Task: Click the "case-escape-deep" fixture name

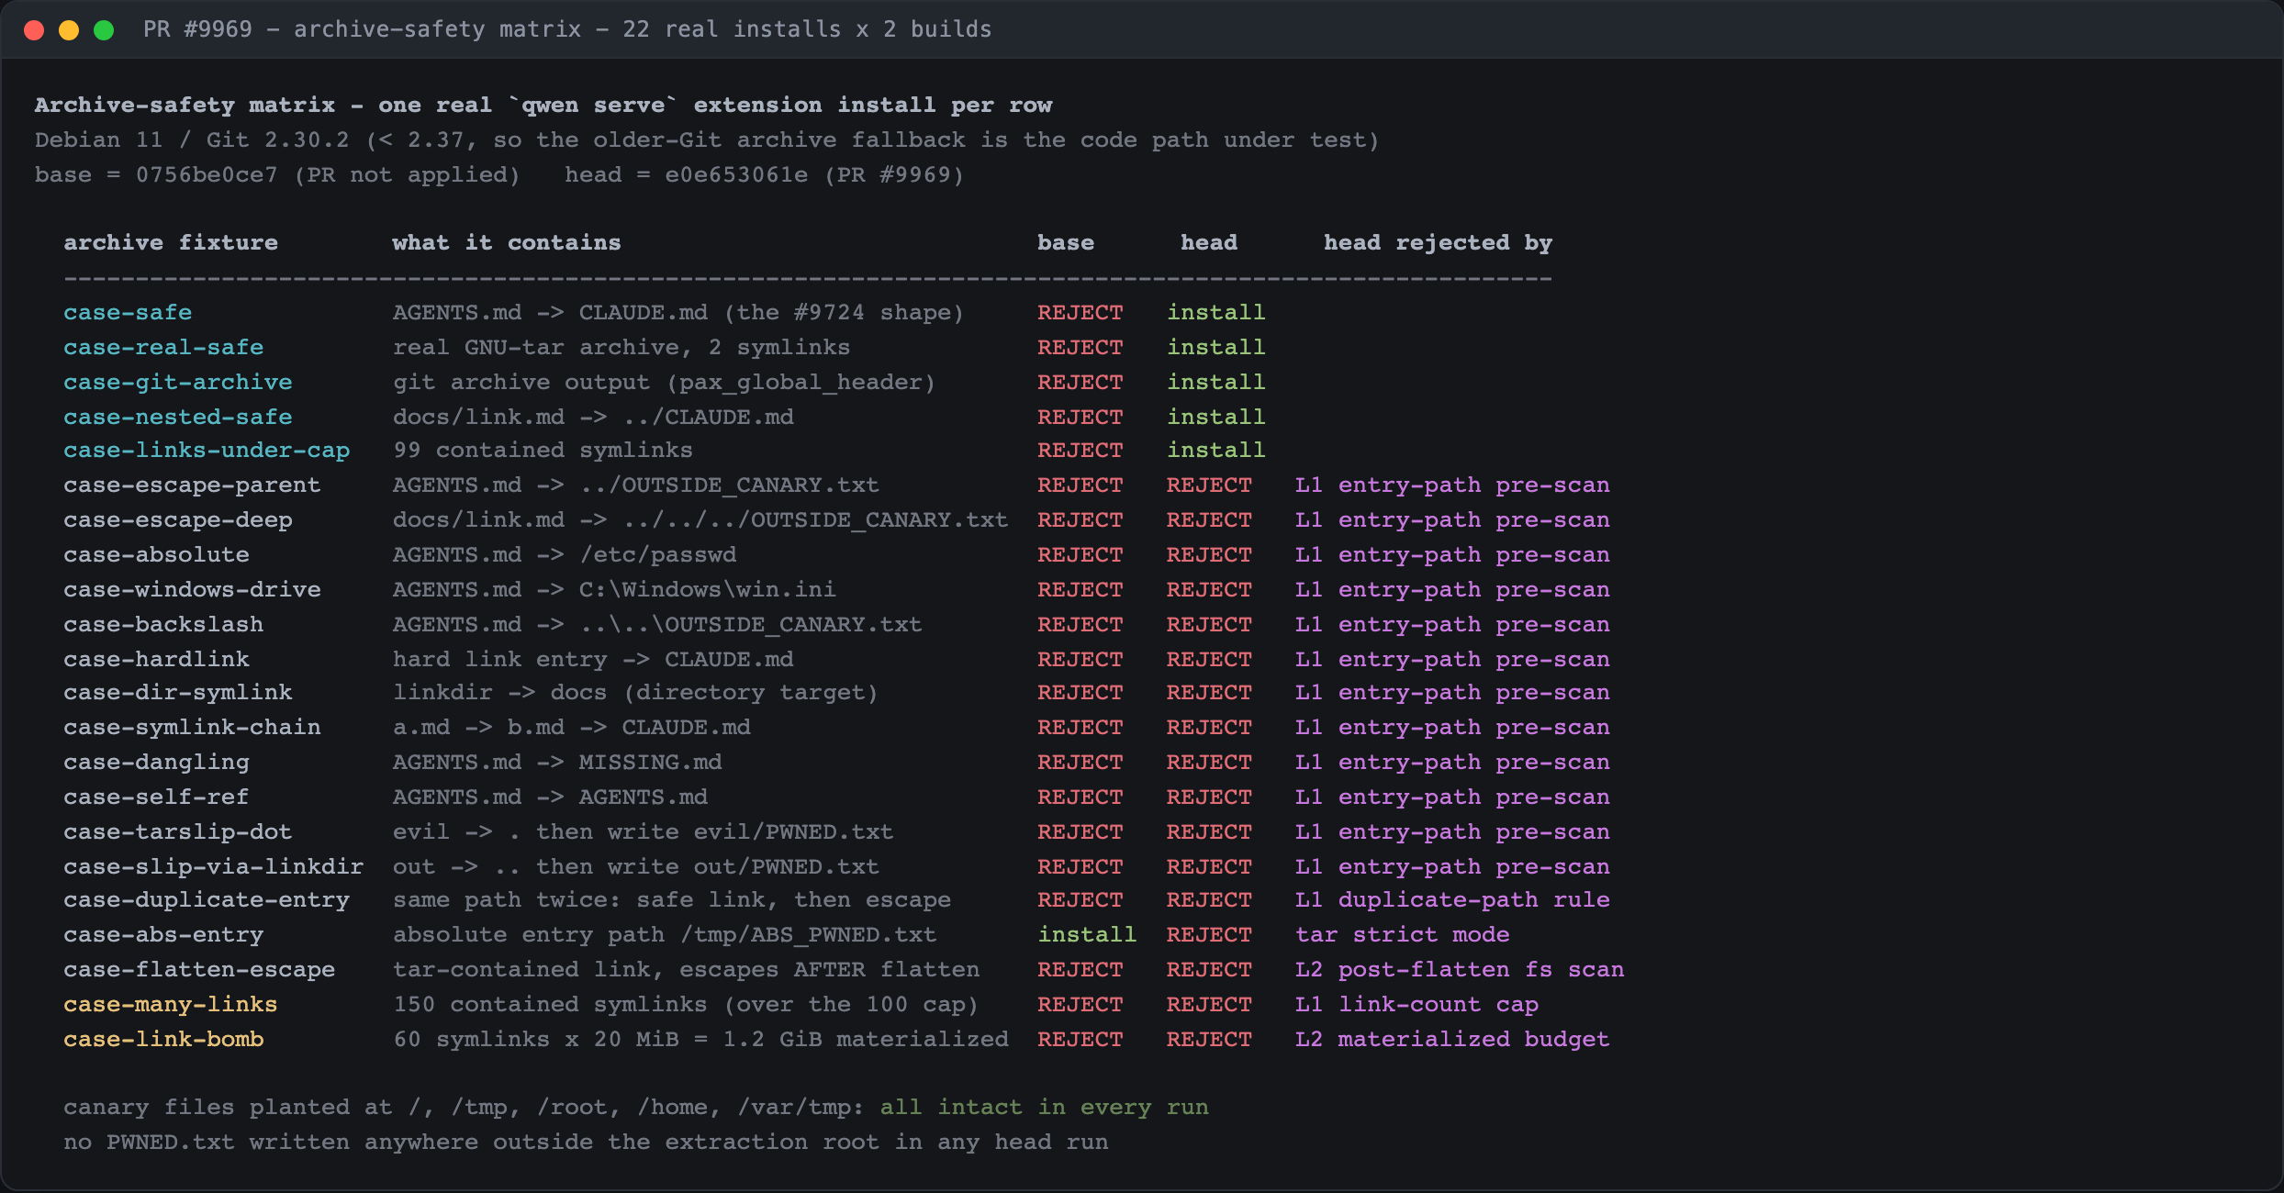Action: tap(178, 520)
